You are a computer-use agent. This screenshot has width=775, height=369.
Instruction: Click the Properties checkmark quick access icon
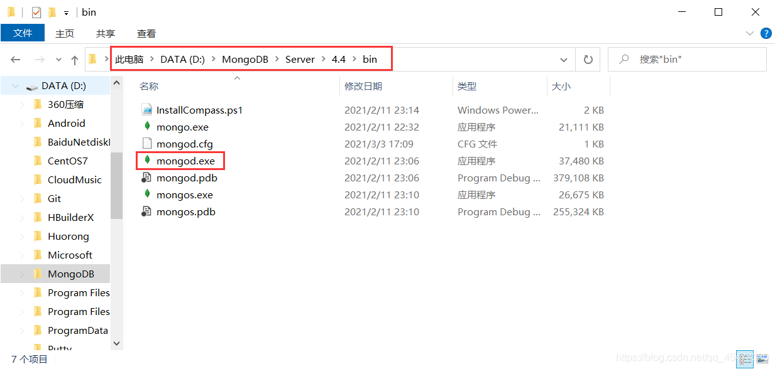click(36, 12)
